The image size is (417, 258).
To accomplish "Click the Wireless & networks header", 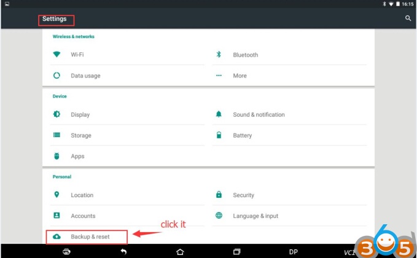I will point(74,36).
